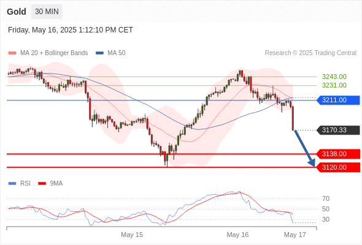Screen dimensions: 362x245
Task: Click the RSI 30 level label
Action: (x=326, y=219)
